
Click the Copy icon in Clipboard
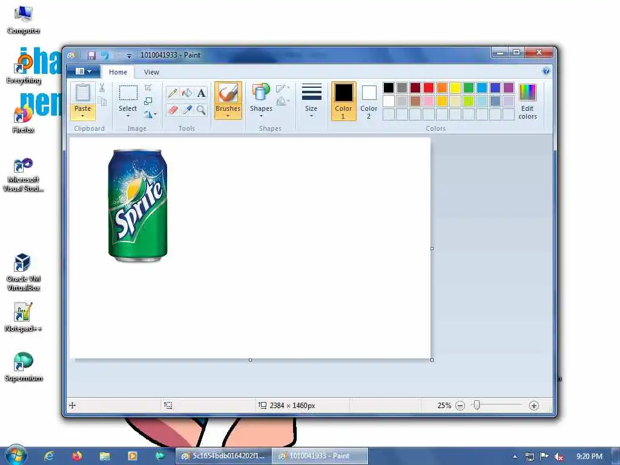point(102,102)
